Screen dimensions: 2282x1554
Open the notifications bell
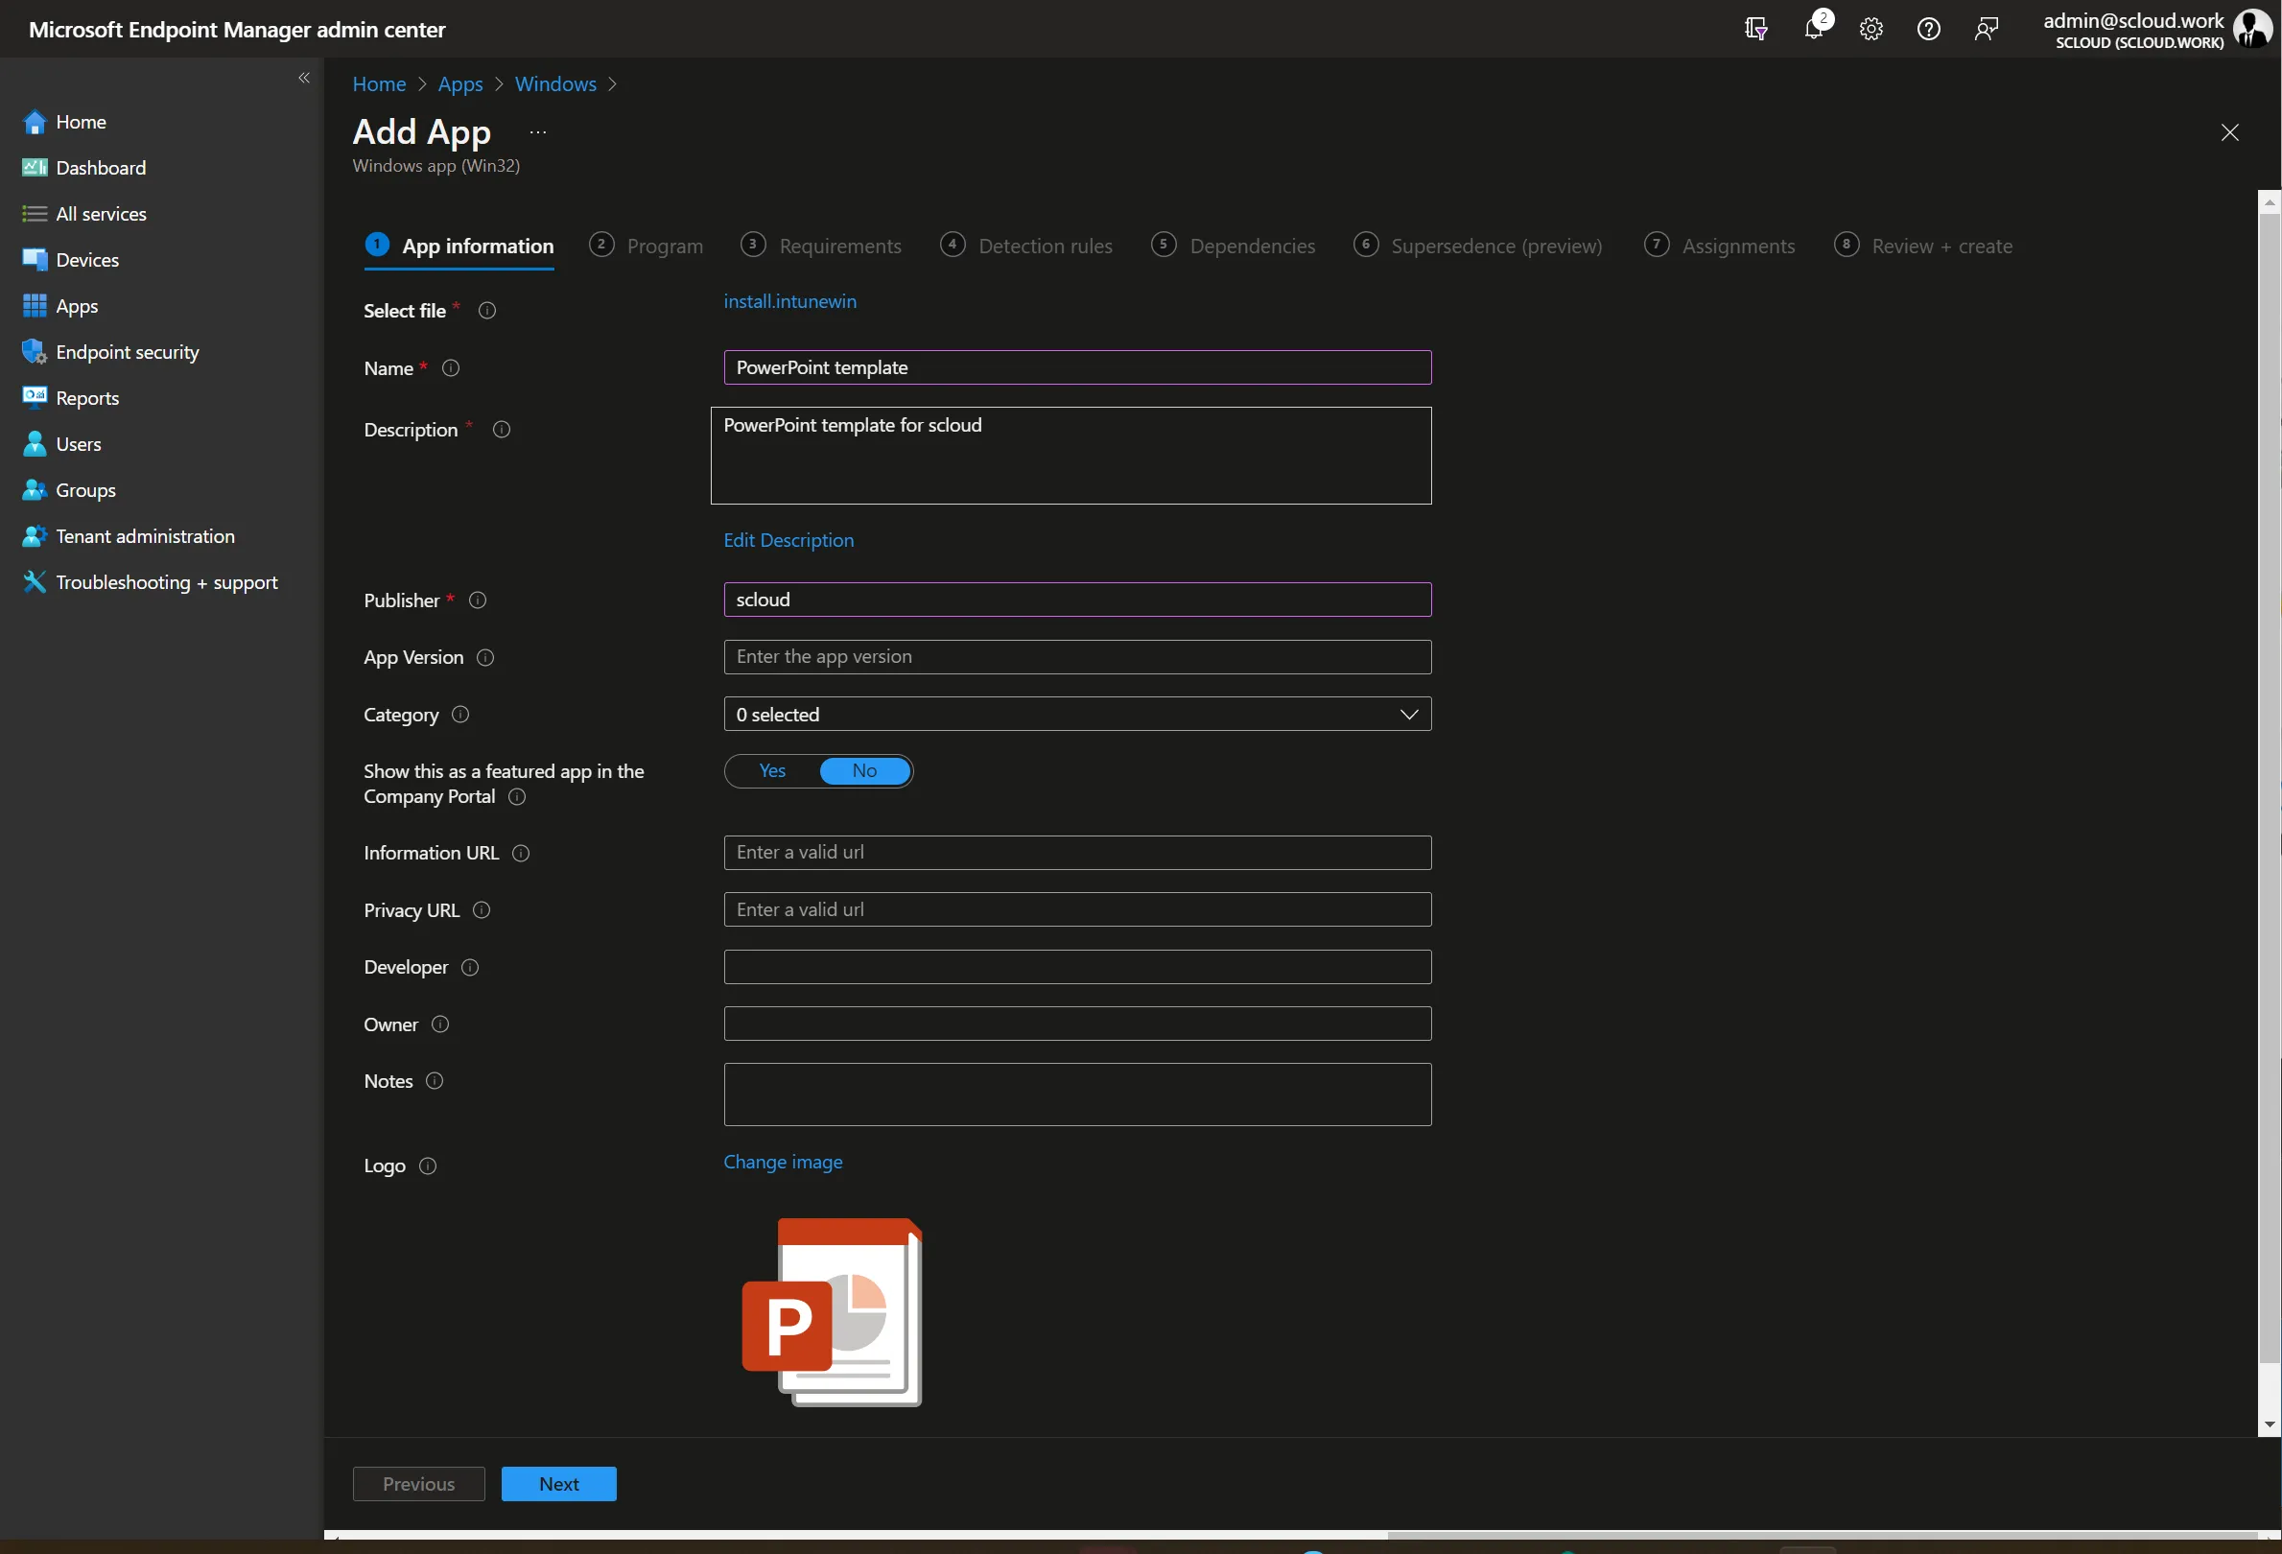pyautogui.click(x=1815, y=29)
